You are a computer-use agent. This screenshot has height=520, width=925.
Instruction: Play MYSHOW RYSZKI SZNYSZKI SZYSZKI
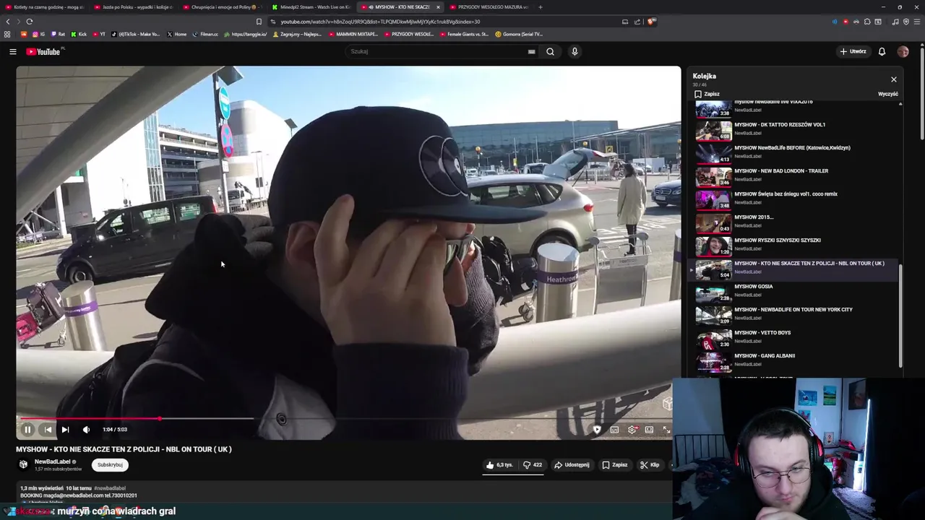coord(795,246)
